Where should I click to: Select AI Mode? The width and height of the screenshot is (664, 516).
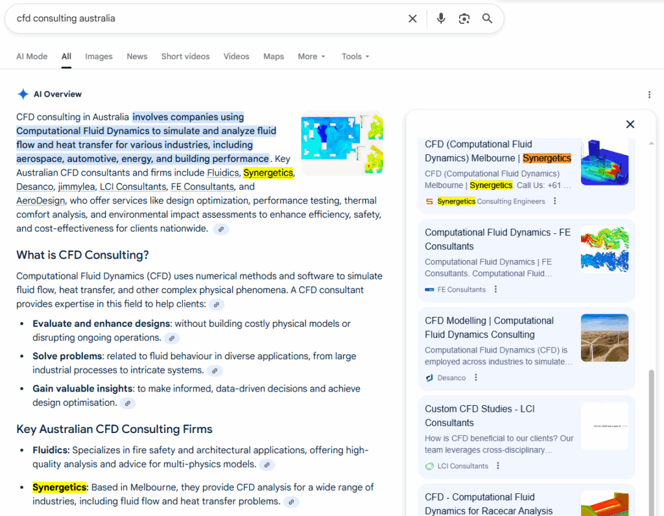(x=32, y=56)
